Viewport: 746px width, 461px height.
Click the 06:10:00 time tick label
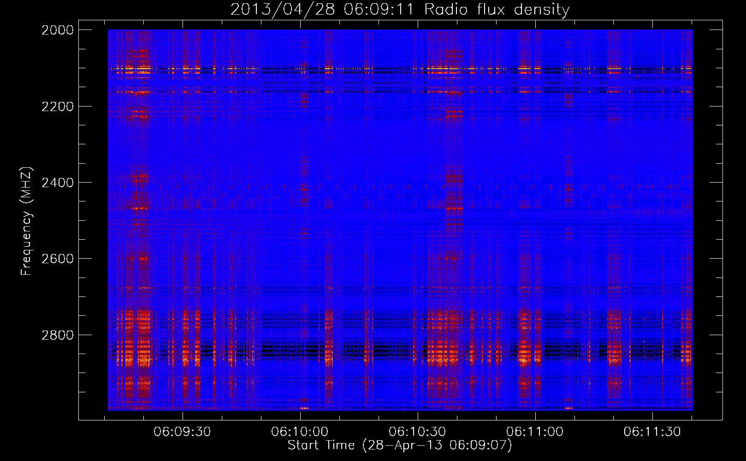click(x=300, y=431)
